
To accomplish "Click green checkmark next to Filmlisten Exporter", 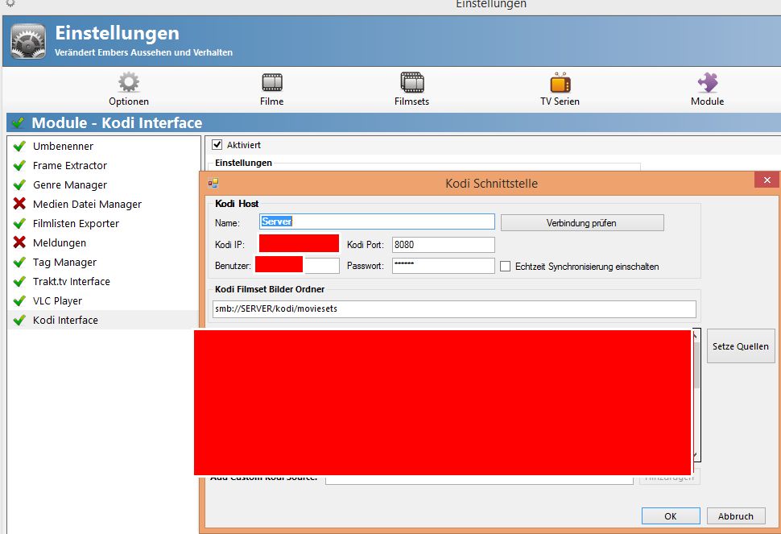I will 19,223.
